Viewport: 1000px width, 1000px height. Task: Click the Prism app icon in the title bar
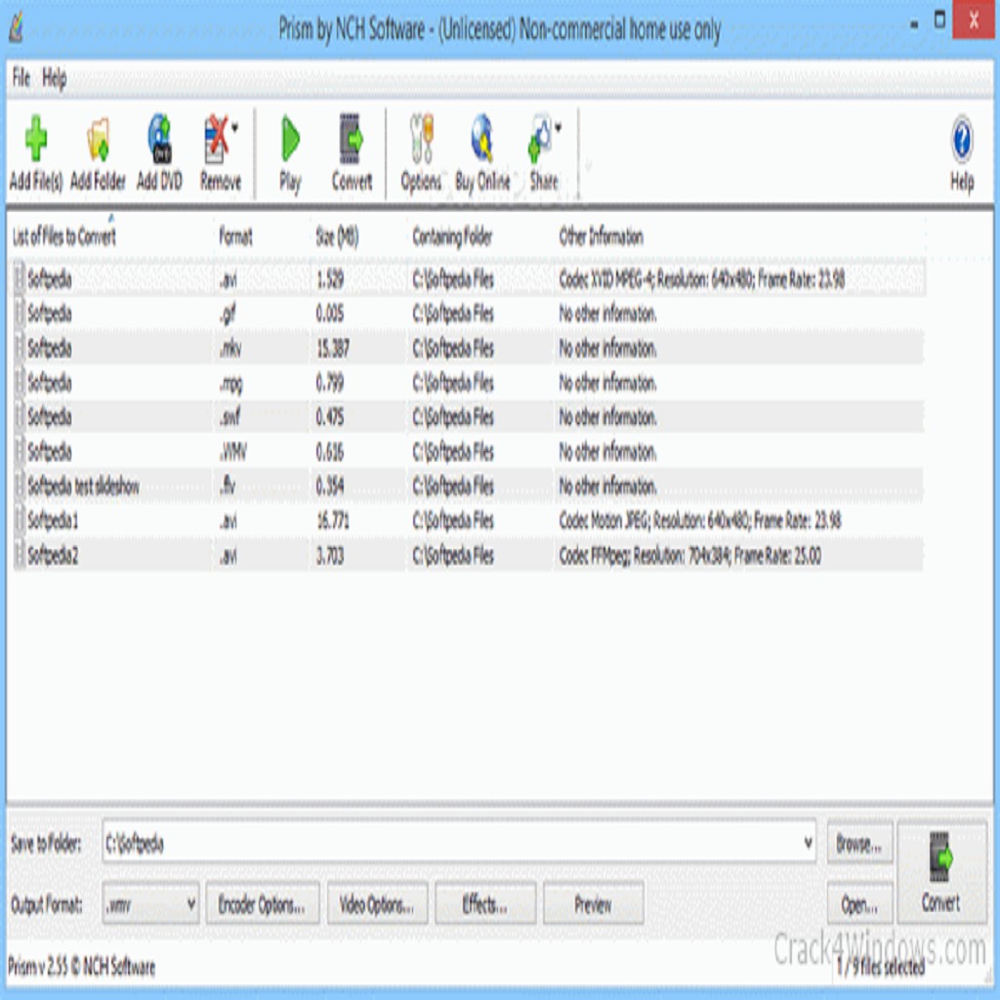[17, 28]
